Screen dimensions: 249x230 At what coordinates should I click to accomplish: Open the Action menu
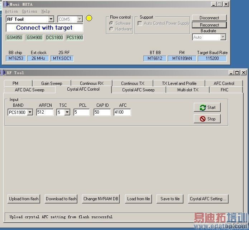11,11
